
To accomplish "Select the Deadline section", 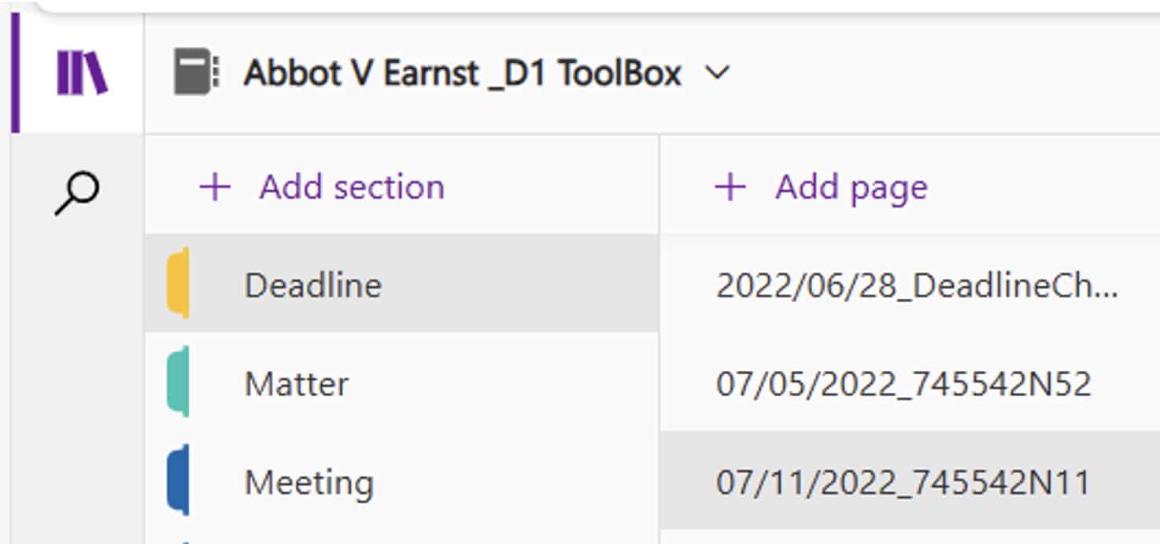I will tap(313, 285).
